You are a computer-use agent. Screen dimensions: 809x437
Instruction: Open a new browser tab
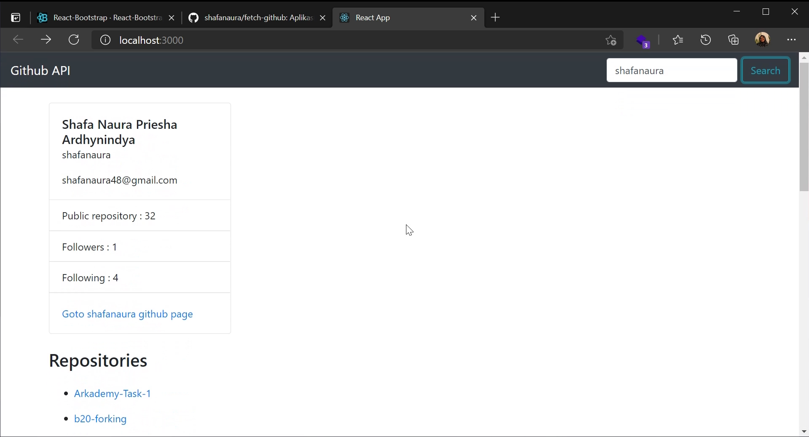(496, 17)
